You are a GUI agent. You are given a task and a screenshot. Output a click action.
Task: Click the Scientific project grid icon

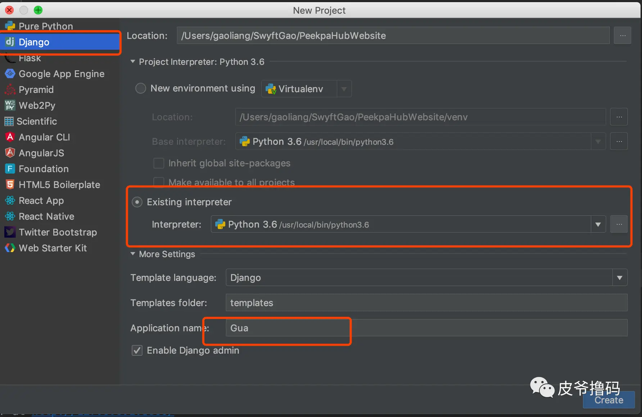(x=9, y=121)
